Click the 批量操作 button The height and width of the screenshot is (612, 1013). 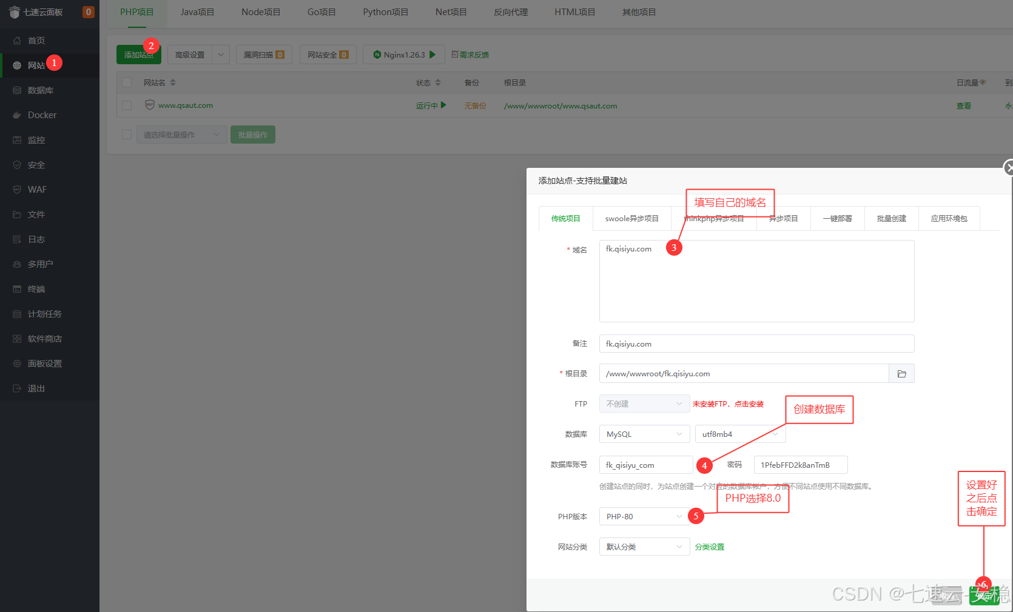click(253, 135)
